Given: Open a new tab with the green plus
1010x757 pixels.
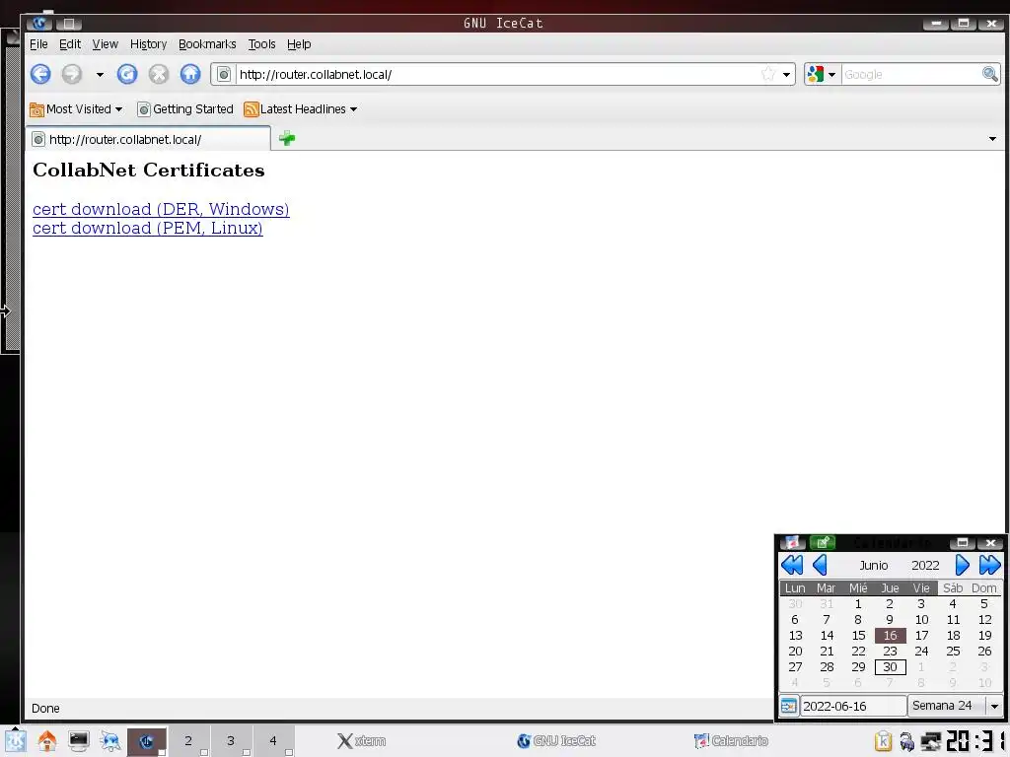Looking at the screenshot, I should pos(287,138).
